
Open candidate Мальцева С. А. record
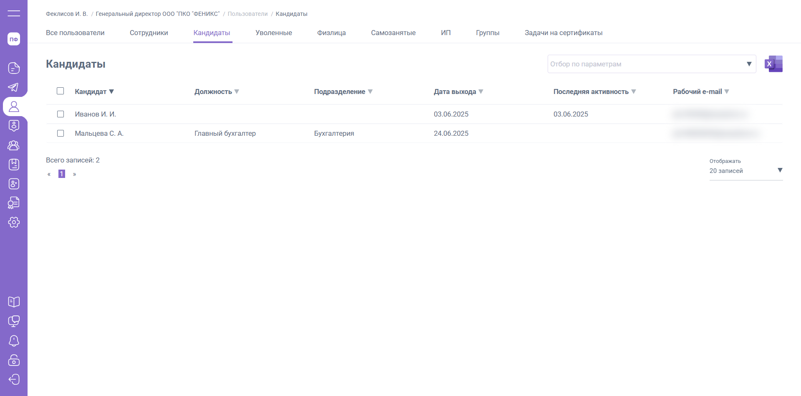[99, 133]
